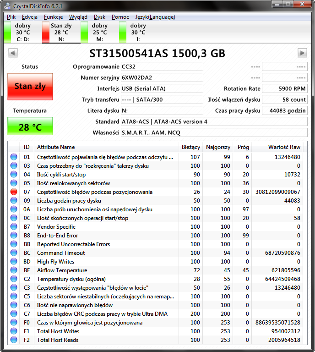
Task: Open the Język(Language) menu
Action: (x=155, y=17)
